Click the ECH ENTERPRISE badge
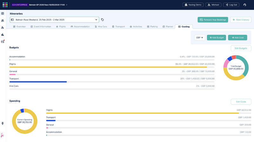The height and width of the screenshot is (142, 254). pyautogui.click(x=20, y=5)
